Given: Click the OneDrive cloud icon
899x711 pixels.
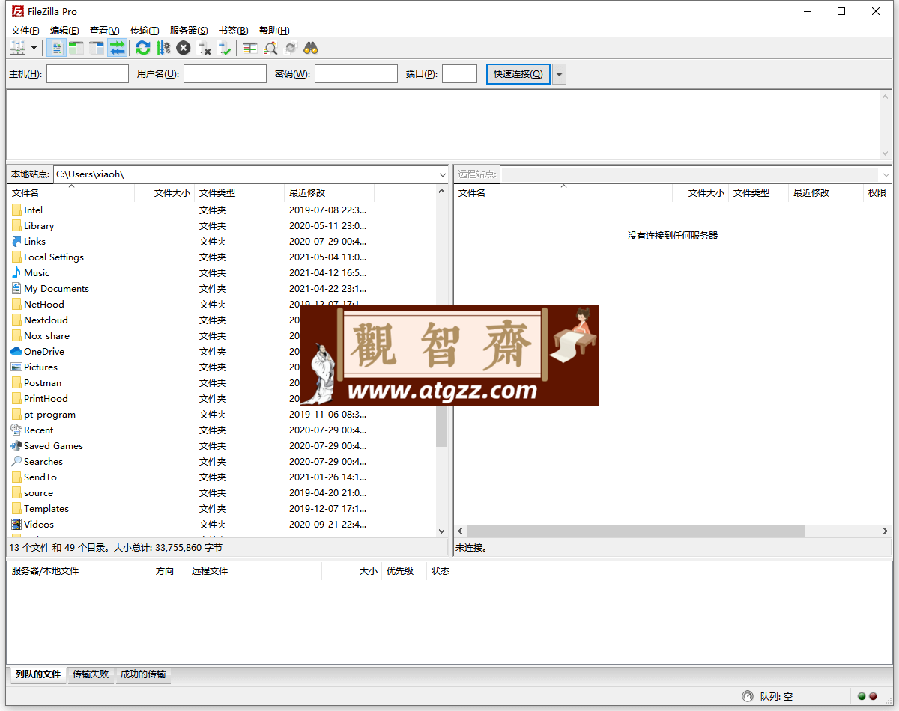Looking at the screenshot, I should click(x=16, y=351).
